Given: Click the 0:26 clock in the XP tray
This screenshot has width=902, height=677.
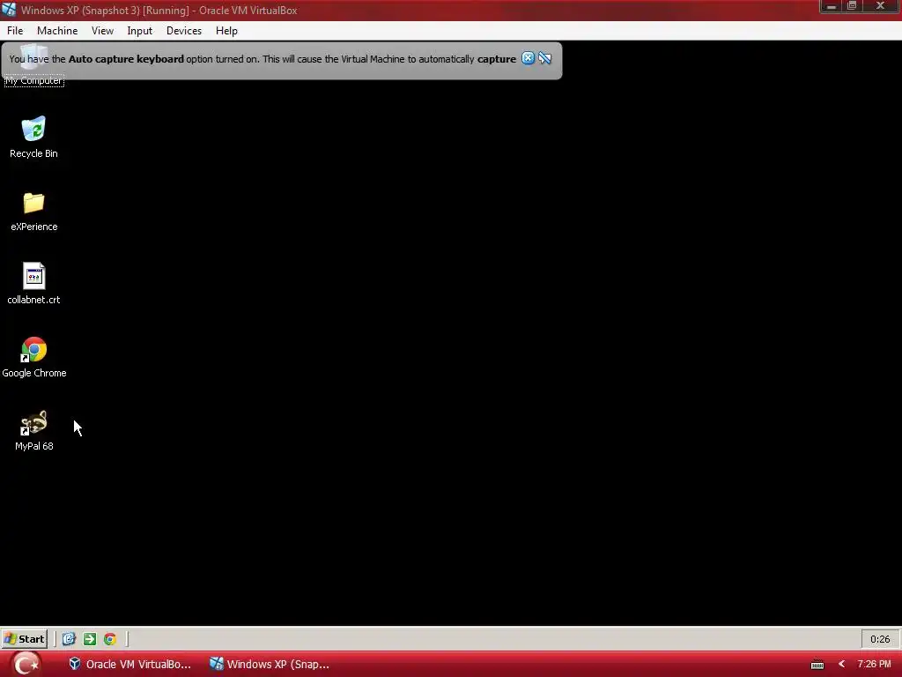Looking at the screenshot, I should click(880, 639).
